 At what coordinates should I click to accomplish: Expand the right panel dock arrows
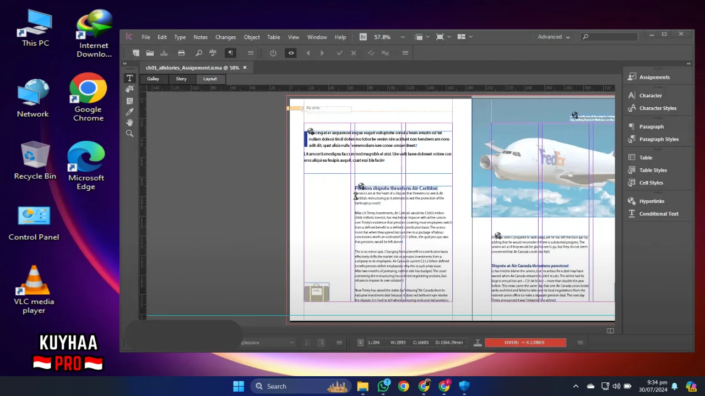688,64
